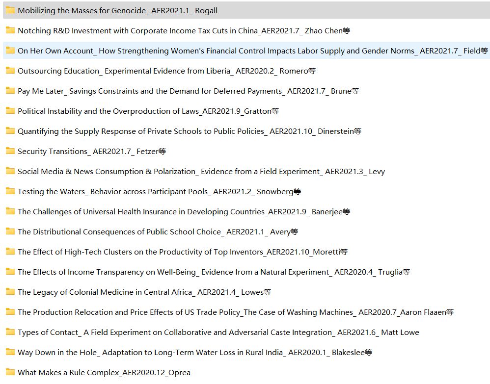Select Effects of Income Transparency folder name
The width and height of the screenshot is (490, 384).
214,272
